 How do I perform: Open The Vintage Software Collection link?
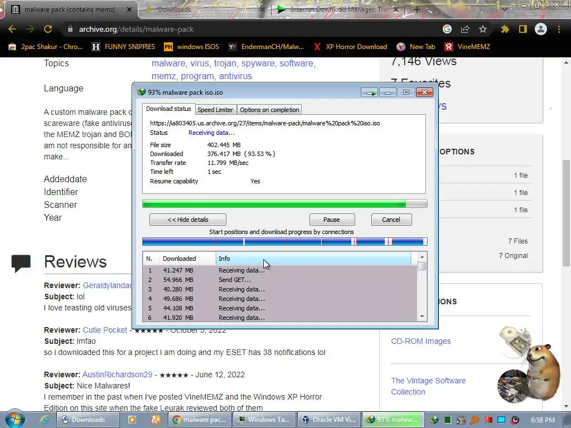(x=428, y=386)
